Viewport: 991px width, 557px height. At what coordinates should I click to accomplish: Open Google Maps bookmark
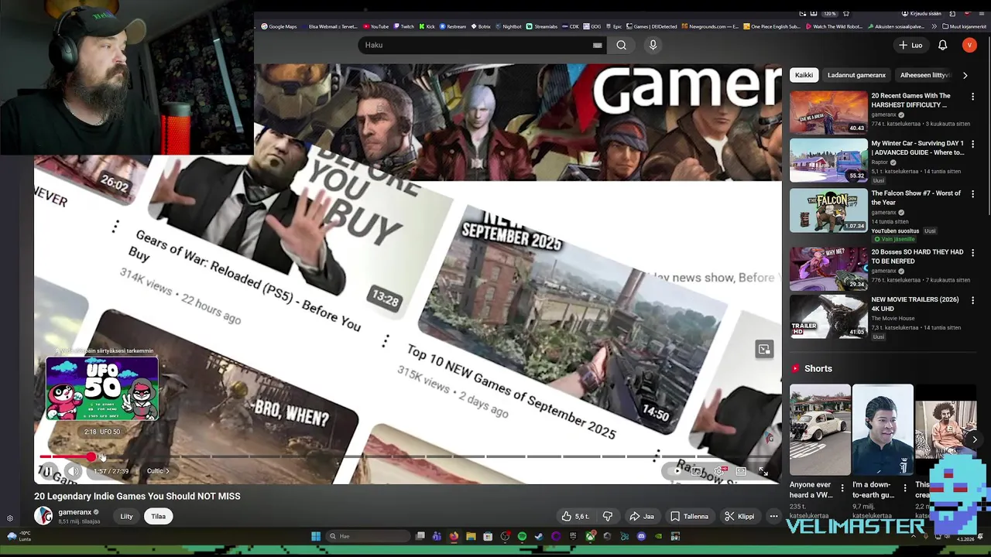pyautogui.click(x=279, y=26)
